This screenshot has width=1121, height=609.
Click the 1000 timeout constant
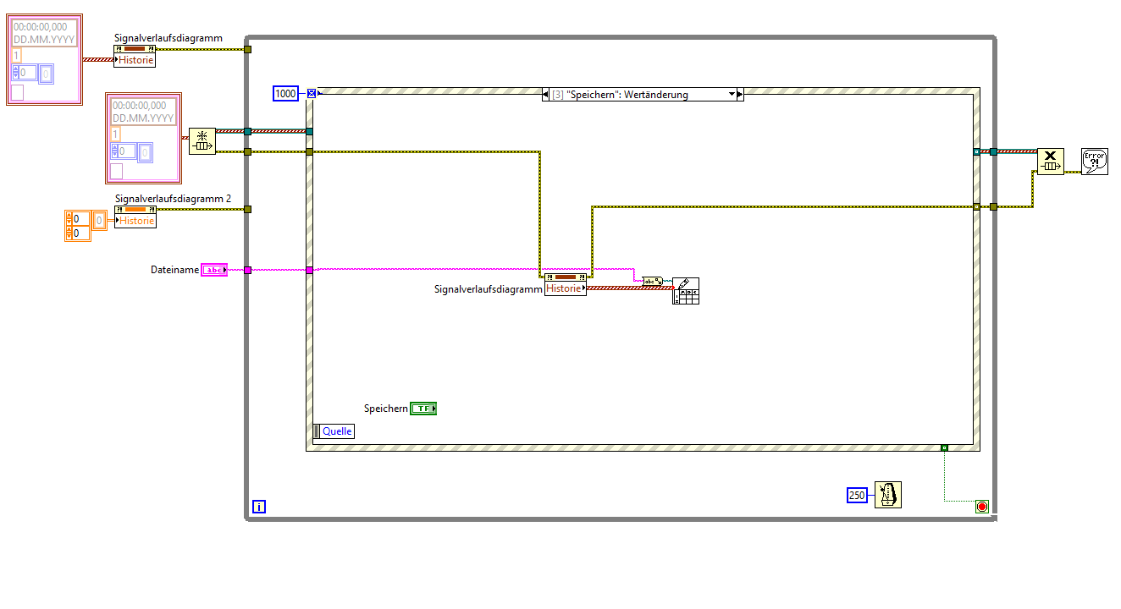[286, 93]
